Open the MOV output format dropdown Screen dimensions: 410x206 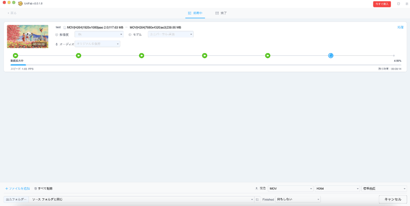point(290,189)
